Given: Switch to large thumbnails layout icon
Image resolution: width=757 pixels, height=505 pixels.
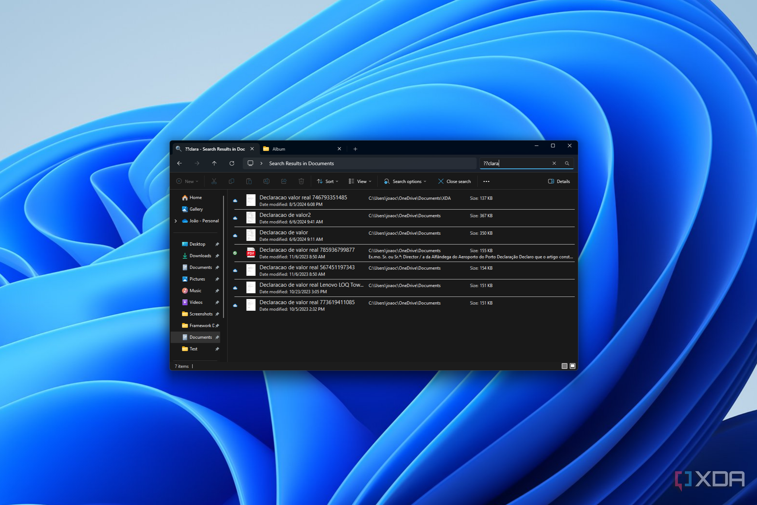Looking at the screenshot, I should [x=572, y=366].
